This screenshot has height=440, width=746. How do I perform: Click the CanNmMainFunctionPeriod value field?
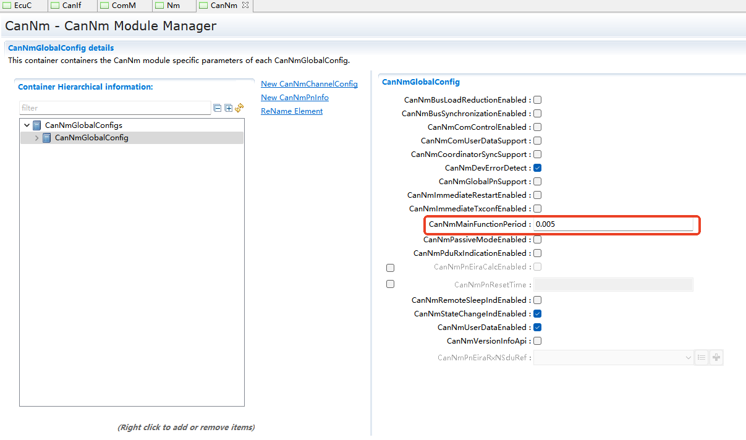[612, 224]
